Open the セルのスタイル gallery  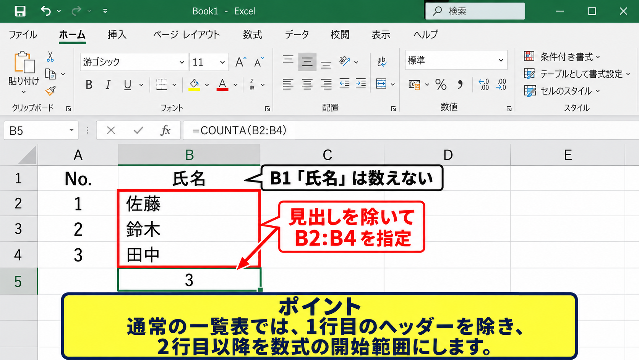point(562,91)
